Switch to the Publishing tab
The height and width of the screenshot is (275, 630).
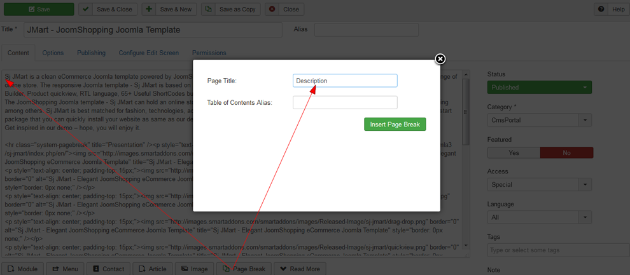92,53
